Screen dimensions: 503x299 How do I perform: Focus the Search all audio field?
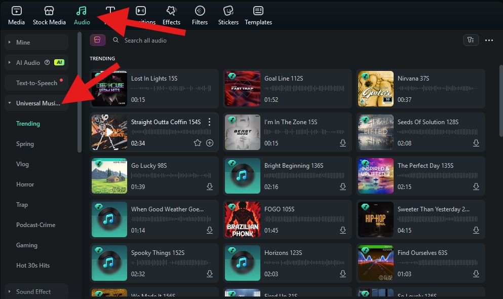pos(145,41)
